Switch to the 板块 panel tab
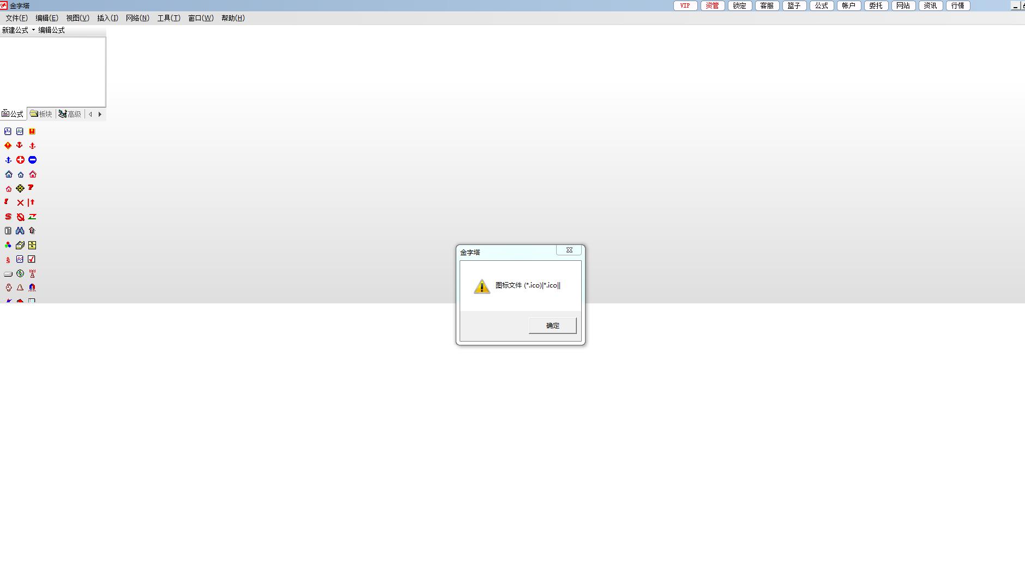 [x=41, y=114]
